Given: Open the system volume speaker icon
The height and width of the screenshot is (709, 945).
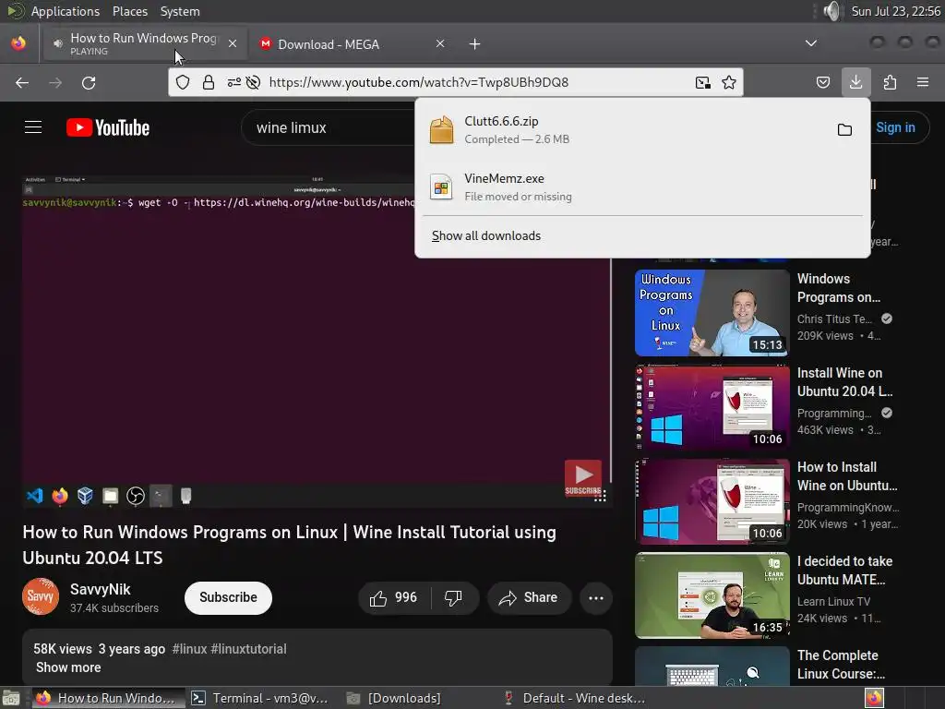Looking at the screenshot, I should [x=832, y=11].
